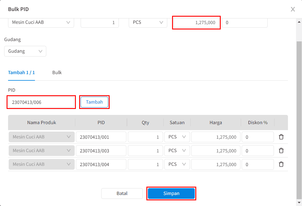The height and width of the screenshot is (206, 302).
Task: Click the Nama Produk column header
Action: 42,122
